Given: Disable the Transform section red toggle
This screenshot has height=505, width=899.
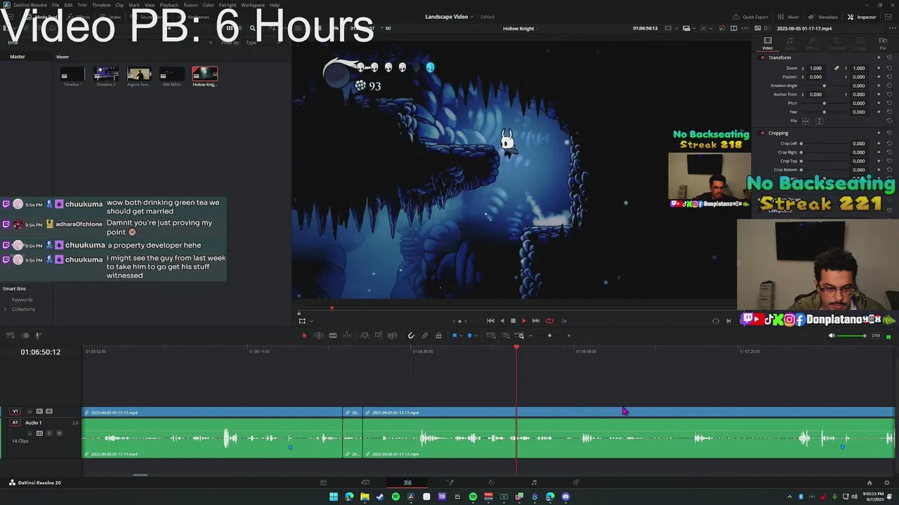Looking at the screenshot, I should point(763,58).
